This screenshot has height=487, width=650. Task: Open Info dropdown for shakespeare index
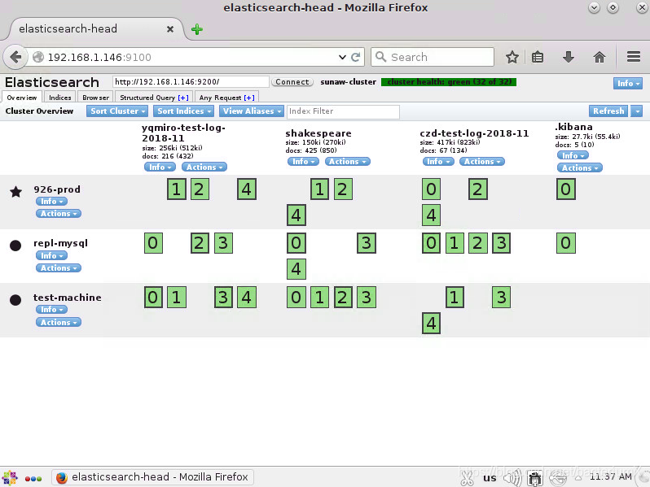[x=304, y=161]
